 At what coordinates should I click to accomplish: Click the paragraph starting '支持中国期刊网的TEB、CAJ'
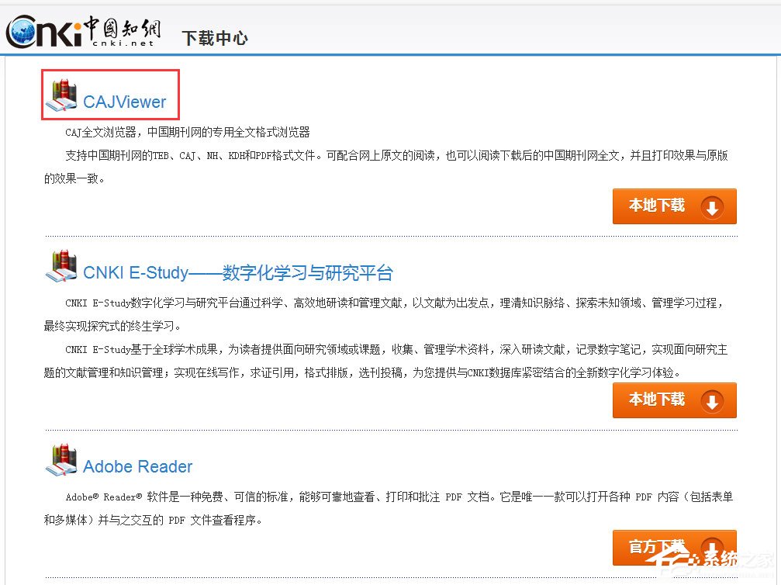tap(386, 167)
